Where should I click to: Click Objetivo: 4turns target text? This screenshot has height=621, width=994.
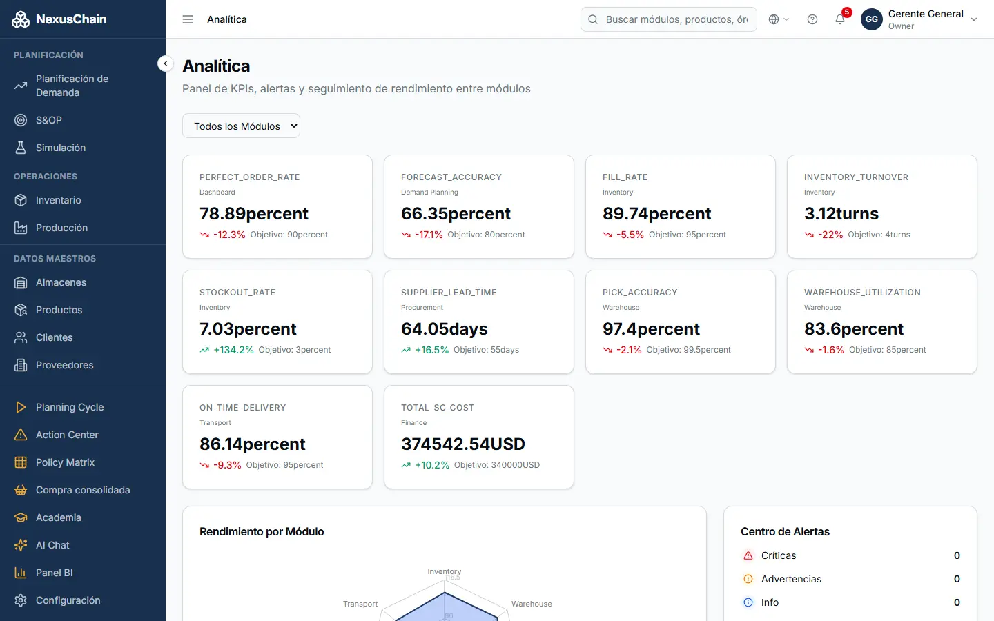[x=879, y=235]
